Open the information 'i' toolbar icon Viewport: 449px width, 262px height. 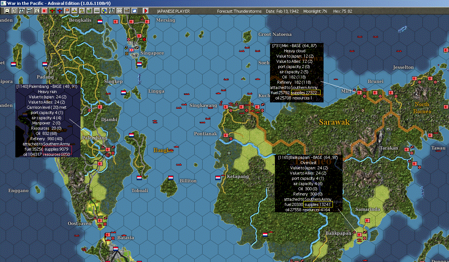pos(37,11)
